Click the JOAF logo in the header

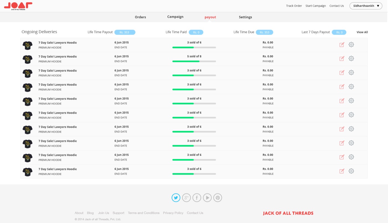click(18, 6)
